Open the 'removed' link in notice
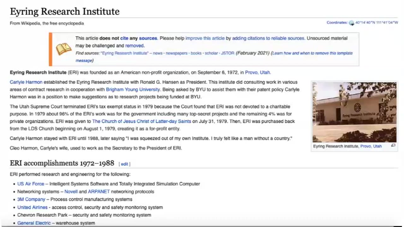 (x=134, y=46)
